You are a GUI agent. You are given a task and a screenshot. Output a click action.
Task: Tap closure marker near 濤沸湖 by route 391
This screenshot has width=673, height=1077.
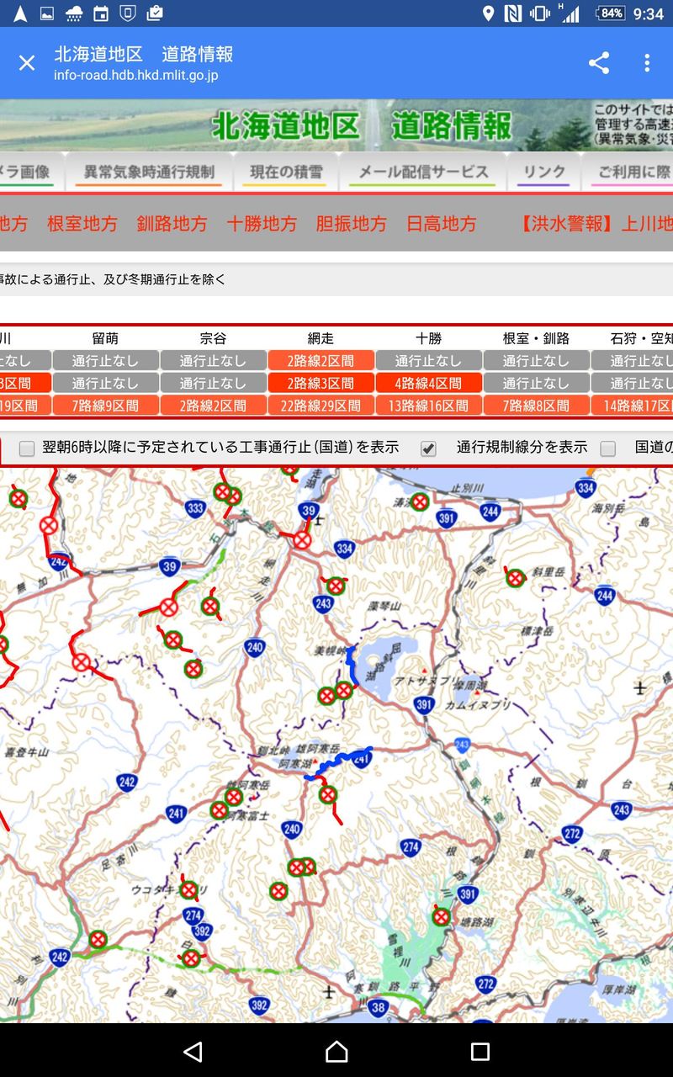click(x=420, y=502)
